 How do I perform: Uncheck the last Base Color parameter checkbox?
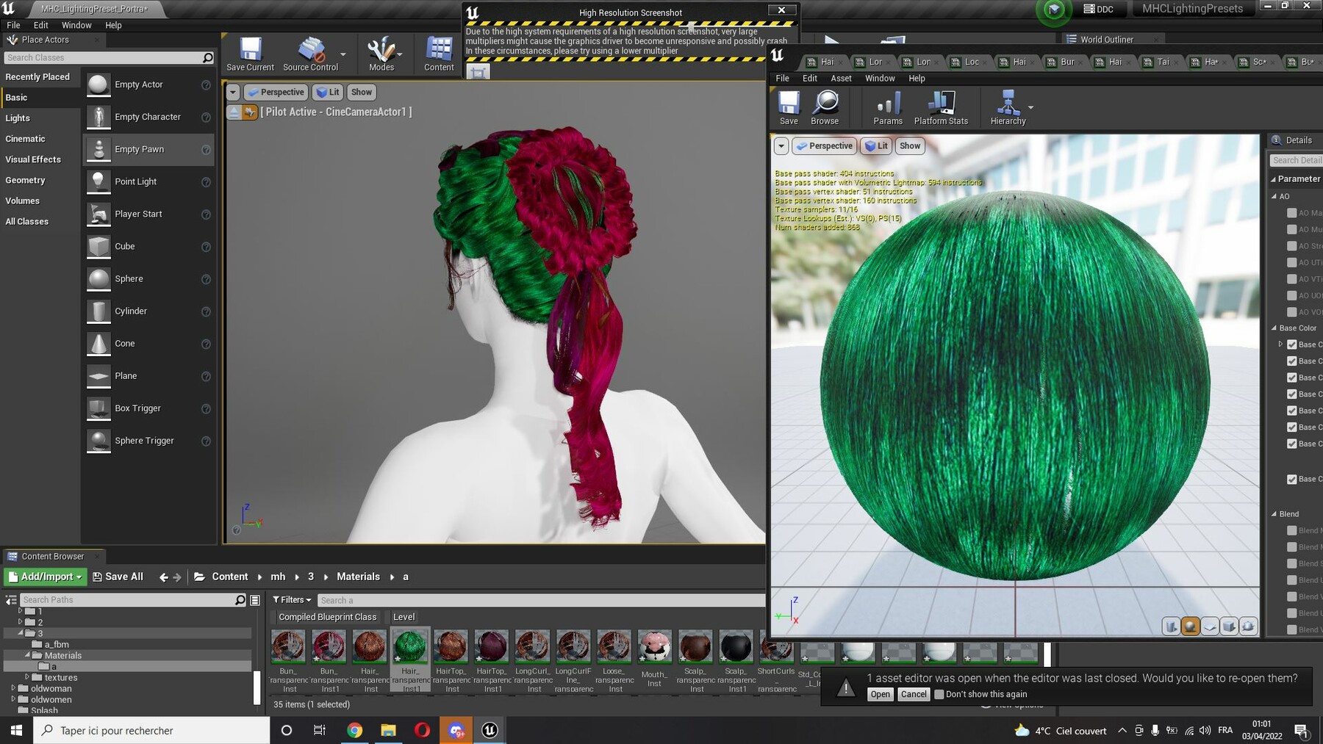click(1291, 479)
